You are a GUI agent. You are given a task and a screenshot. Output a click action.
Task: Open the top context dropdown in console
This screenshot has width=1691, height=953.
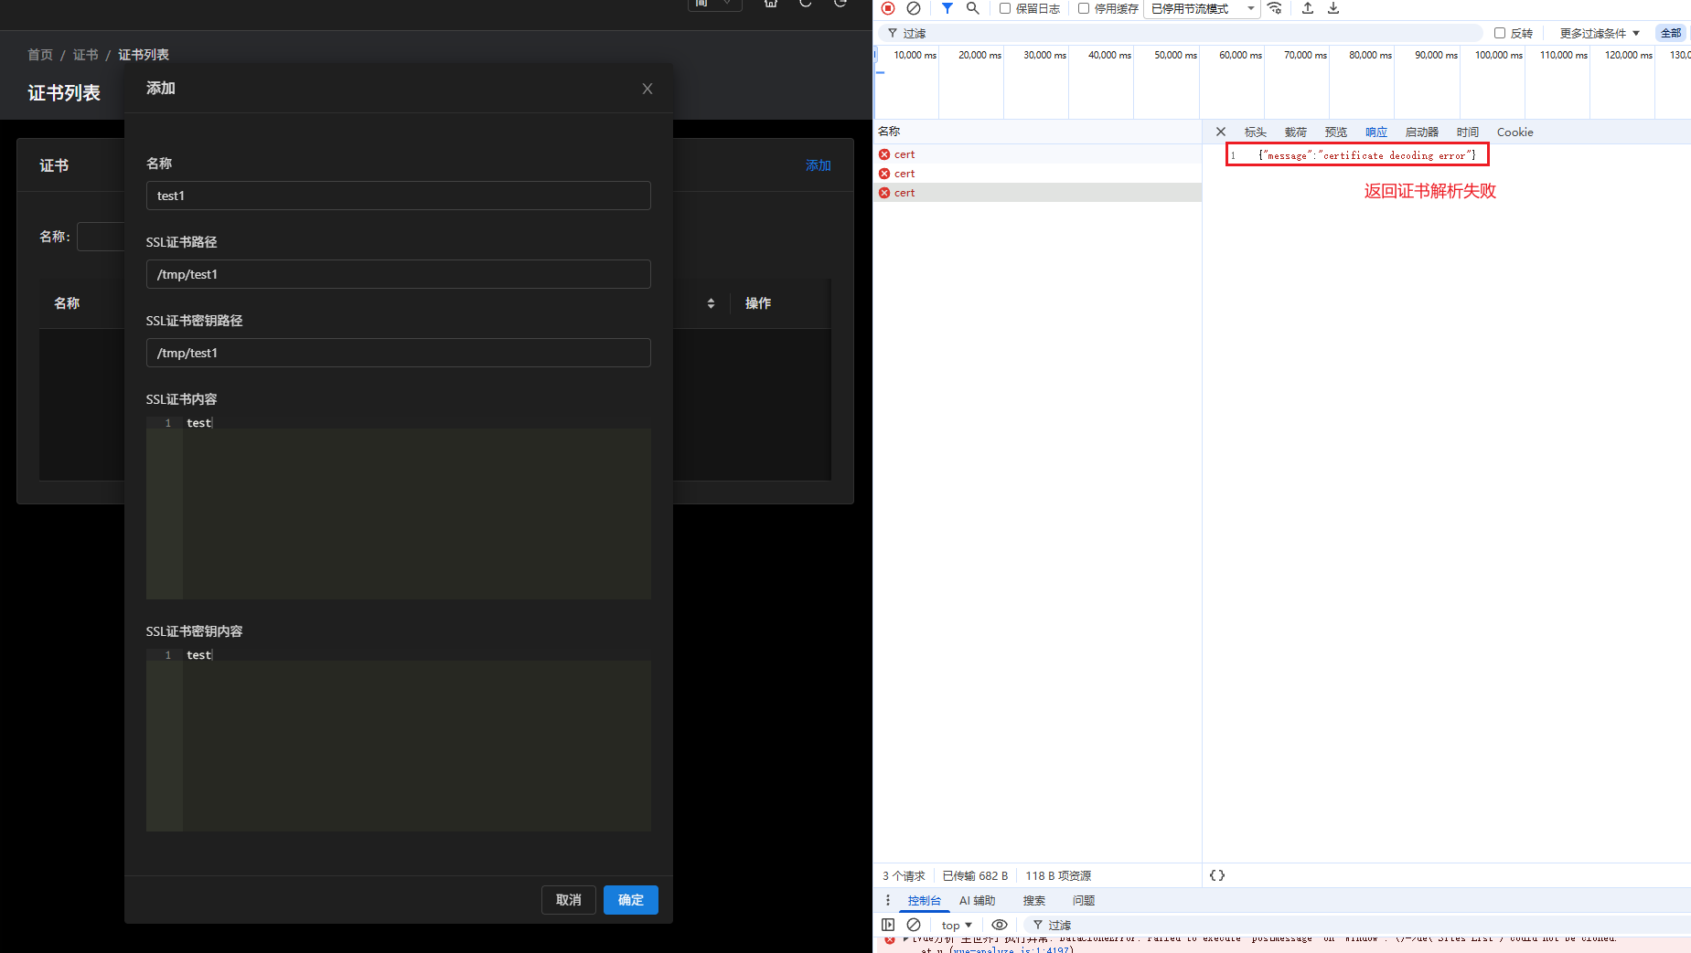coord(957,926)
